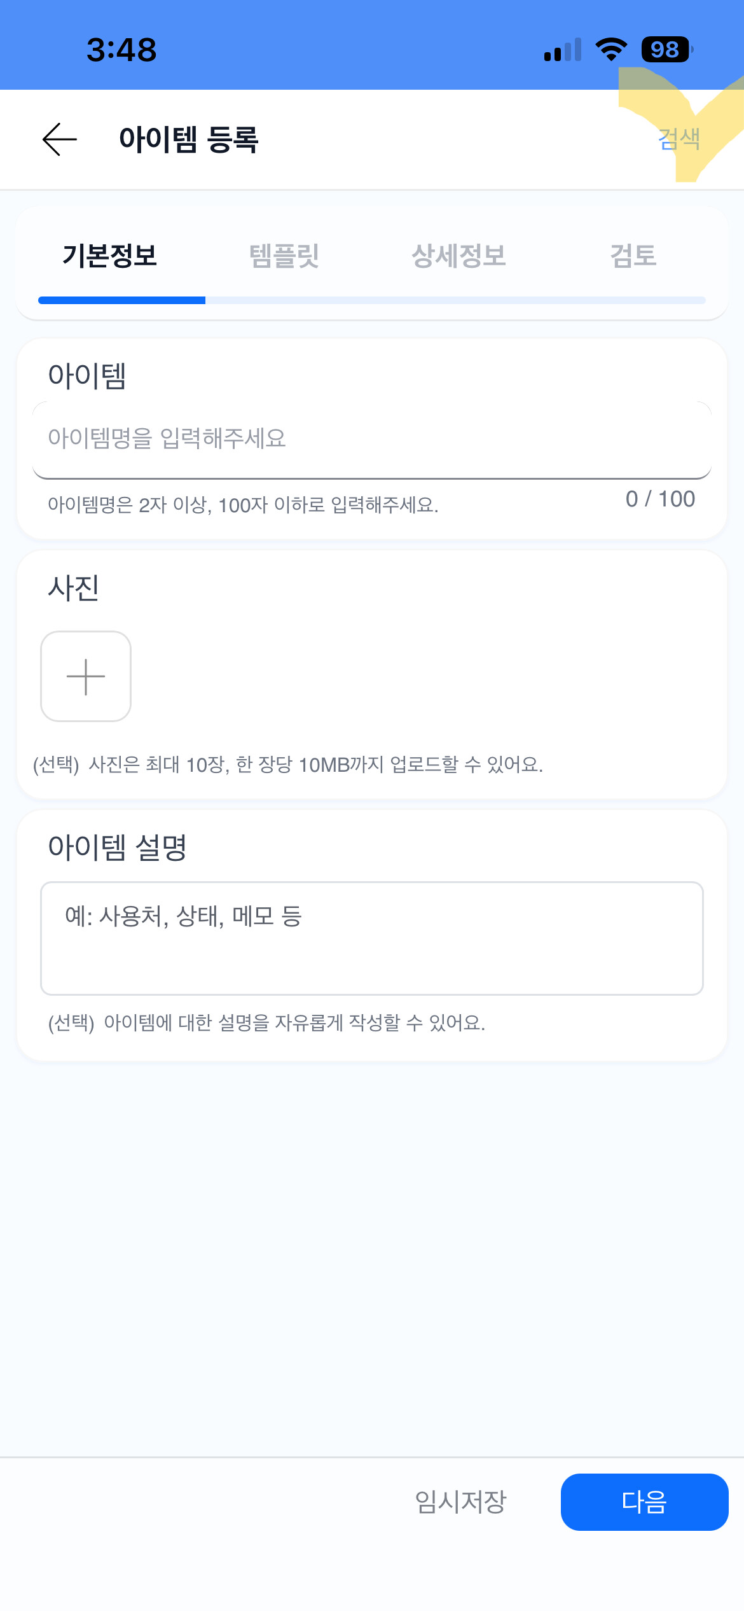744x1611 pixels.
Task: Tap the 임시저장 button
Action: pyautogui.click(x=460, y=1502)
